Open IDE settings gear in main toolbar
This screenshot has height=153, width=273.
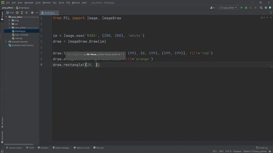pos(266,8)
